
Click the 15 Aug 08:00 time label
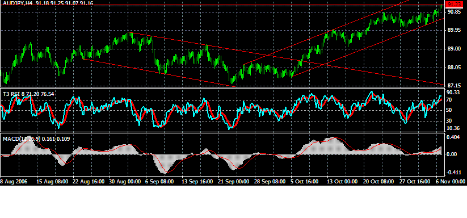pyautogui.click(x=52, y=181)
